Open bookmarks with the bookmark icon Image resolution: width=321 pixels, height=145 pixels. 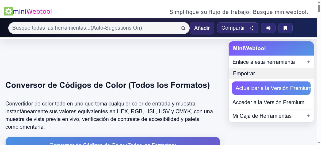click(x=285, y=28)
